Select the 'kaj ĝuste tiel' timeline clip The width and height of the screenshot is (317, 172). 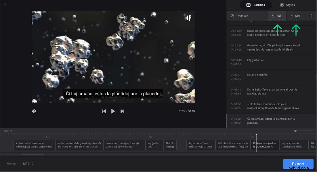[155, 145]
